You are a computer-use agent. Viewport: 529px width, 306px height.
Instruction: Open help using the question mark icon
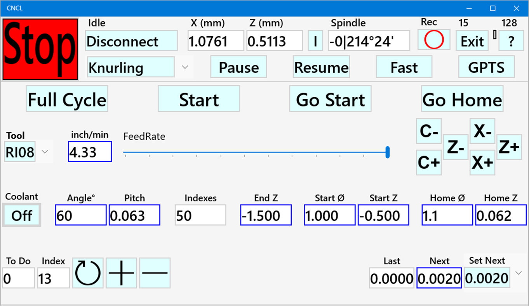point(511,40)
